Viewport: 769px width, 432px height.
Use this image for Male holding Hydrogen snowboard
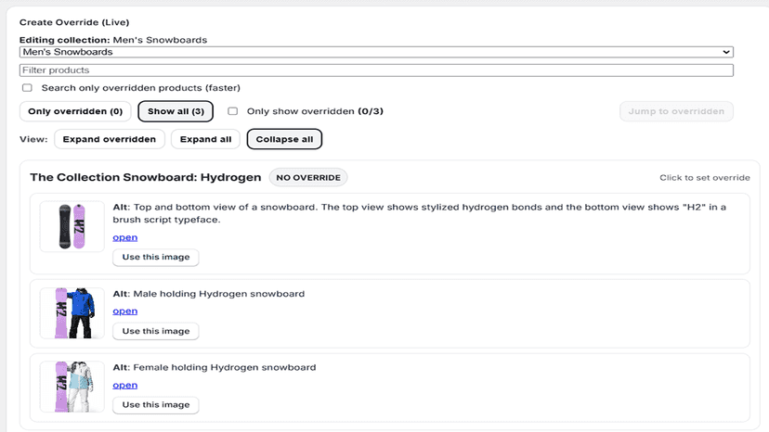pyautogui.click(x=155, y=331)
